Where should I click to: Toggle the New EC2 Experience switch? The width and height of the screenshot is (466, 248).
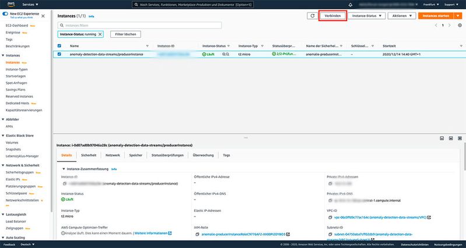click(x=5, y=14)
